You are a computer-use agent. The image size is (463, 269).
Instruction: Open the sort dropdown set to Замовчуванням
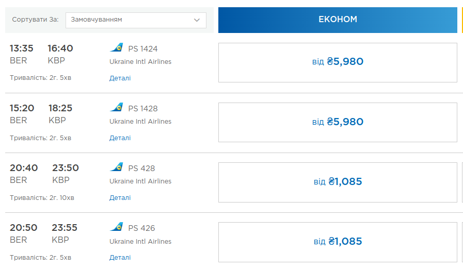pyautogui.click(x=136, y=20)
